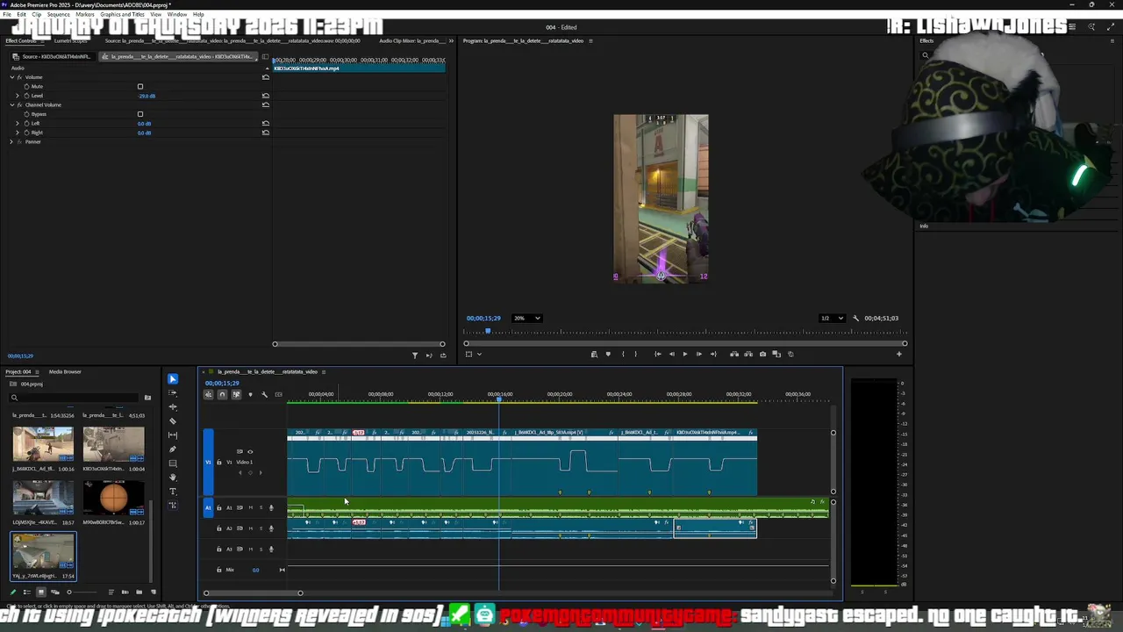This screenshot has width=1123, height=632.
Task: Toggle track lock on V1
Action: [x=219, y=463]
